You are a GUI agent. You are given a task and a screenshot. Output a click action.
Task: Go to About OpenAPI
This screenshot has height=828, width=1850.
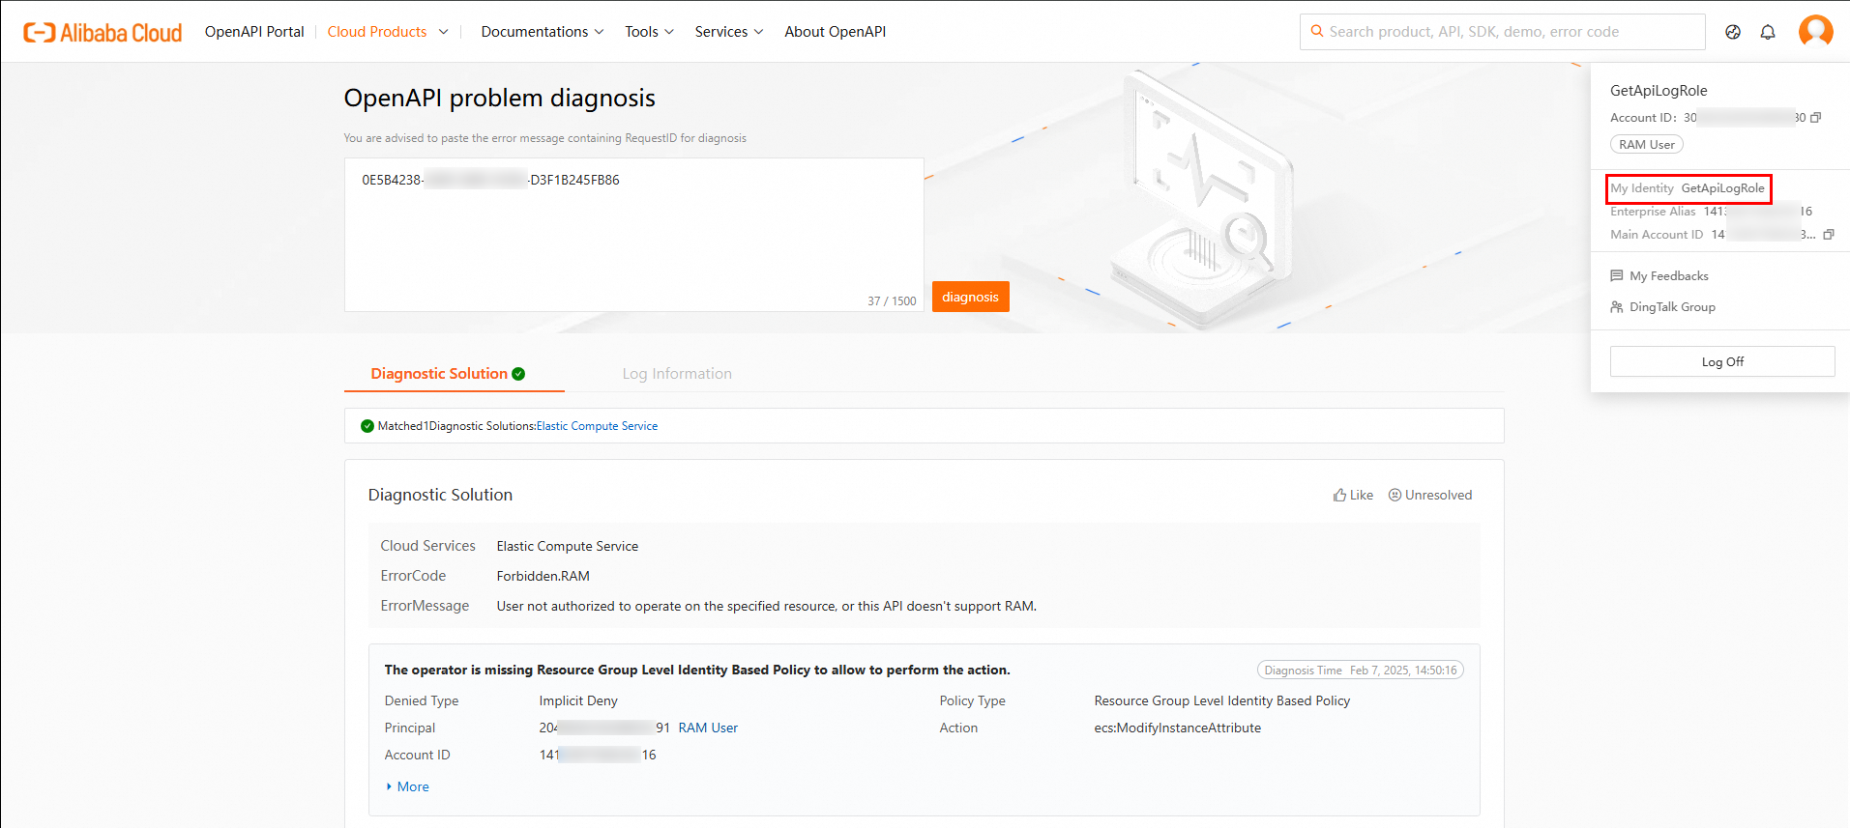point(835,32)
